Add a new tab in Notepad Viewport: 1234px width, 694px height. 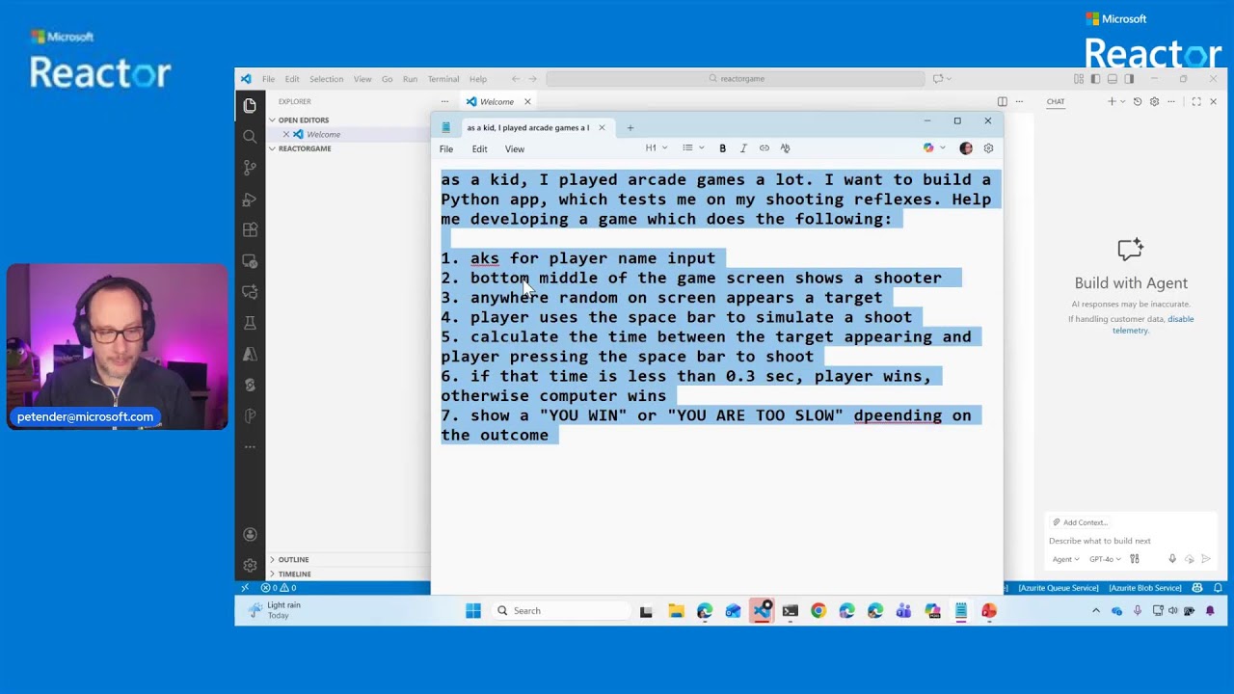pyautogui.click(x=630, y=127)
